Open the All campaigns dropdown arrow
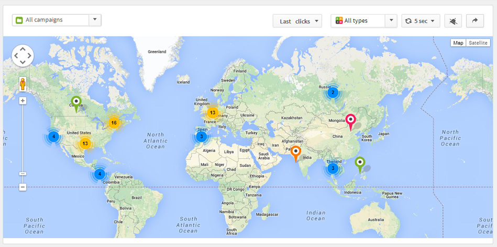Screen dimensions: 497x247 95,20
